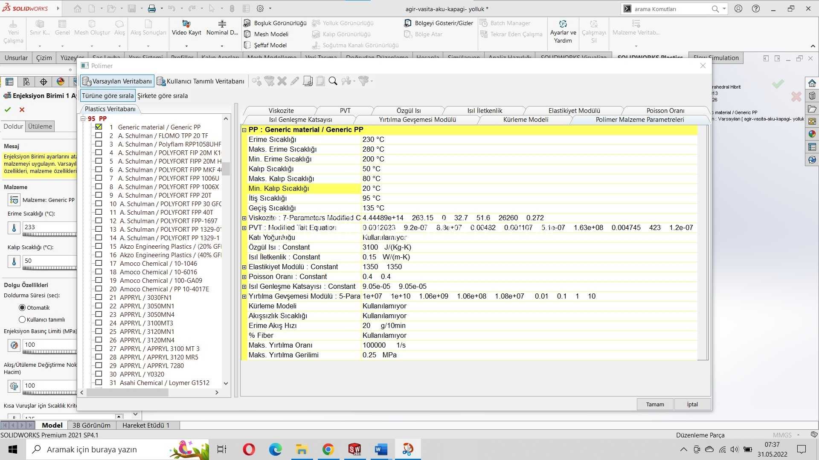Select the Kullanıcı tanımlı radio button
Viewport: 819px width, 460px height.
(22, 319)
